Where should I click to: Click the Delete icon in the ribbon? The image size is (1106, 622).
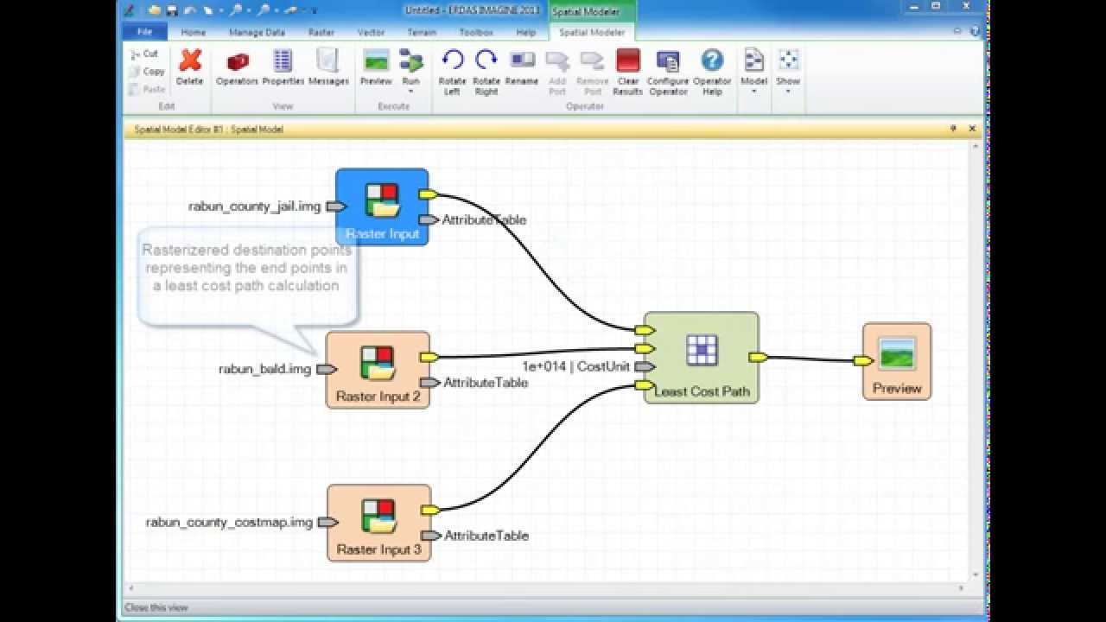click(189, 67)
